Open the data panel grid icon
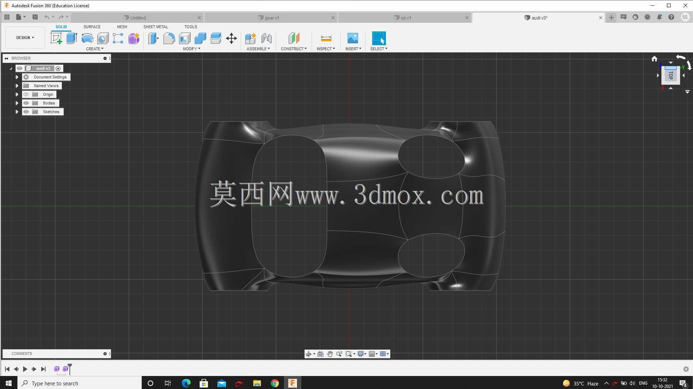 (7, 17)
